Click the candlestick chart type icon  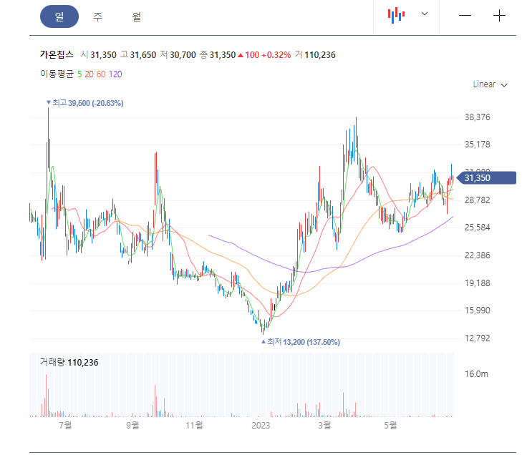396,15
